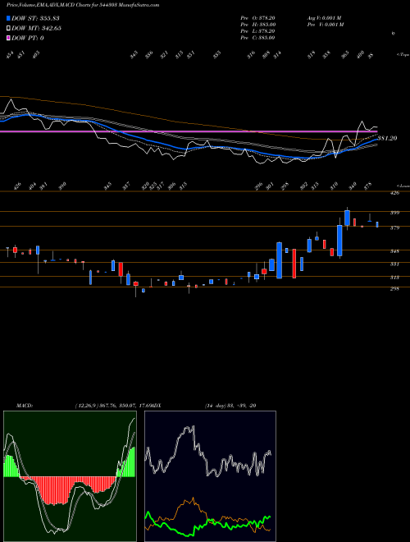The height and width of the screenshot is (542, 410).
Task: Click the magenta DOW PT legend swatch
Action: [x=8, y=38]
